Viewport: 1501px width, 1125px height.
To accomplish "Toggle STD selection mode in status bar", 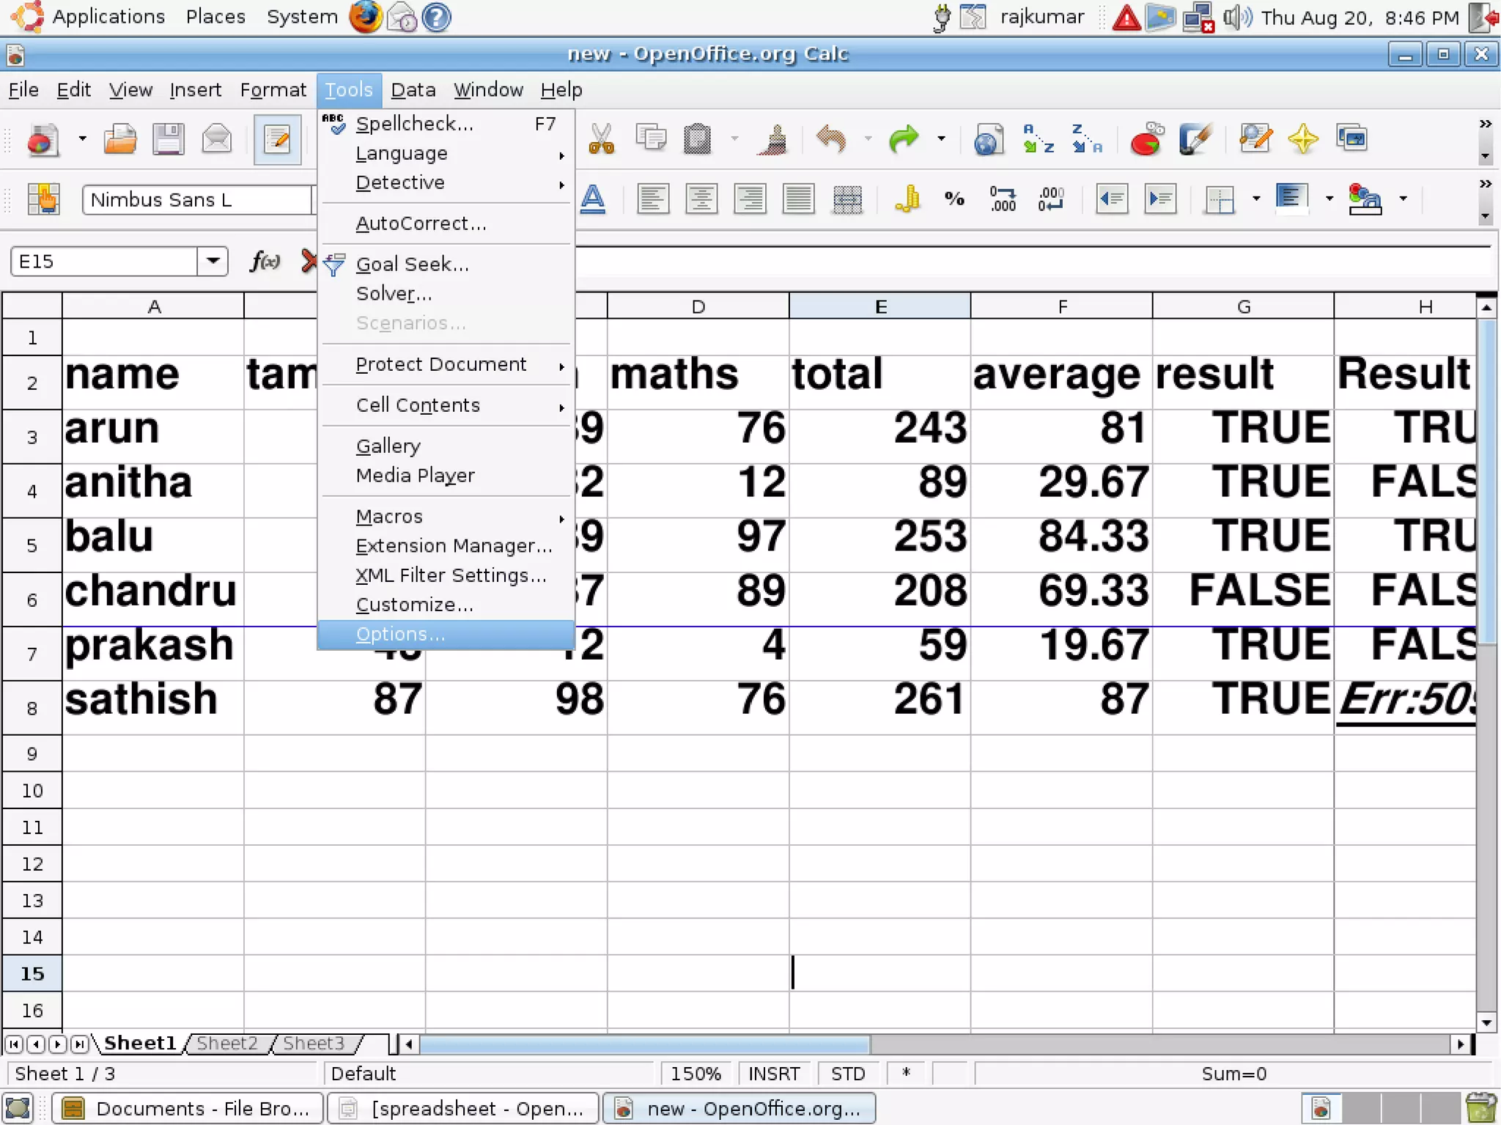I will coord(848,1074).
